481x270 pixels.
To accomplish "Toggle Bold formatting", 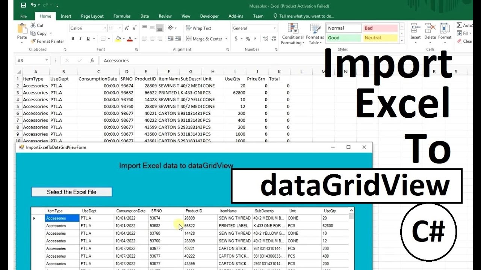I will [x=73, y=39].
